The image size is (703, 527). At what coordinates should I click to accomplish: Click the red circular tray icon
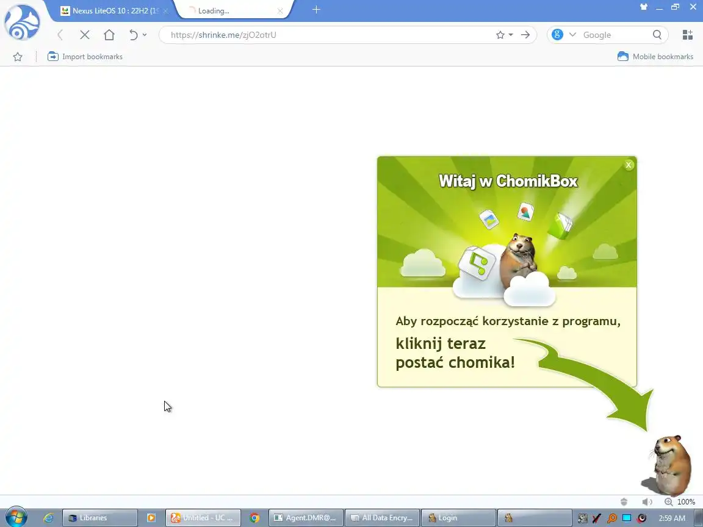[x=642, y=518]
